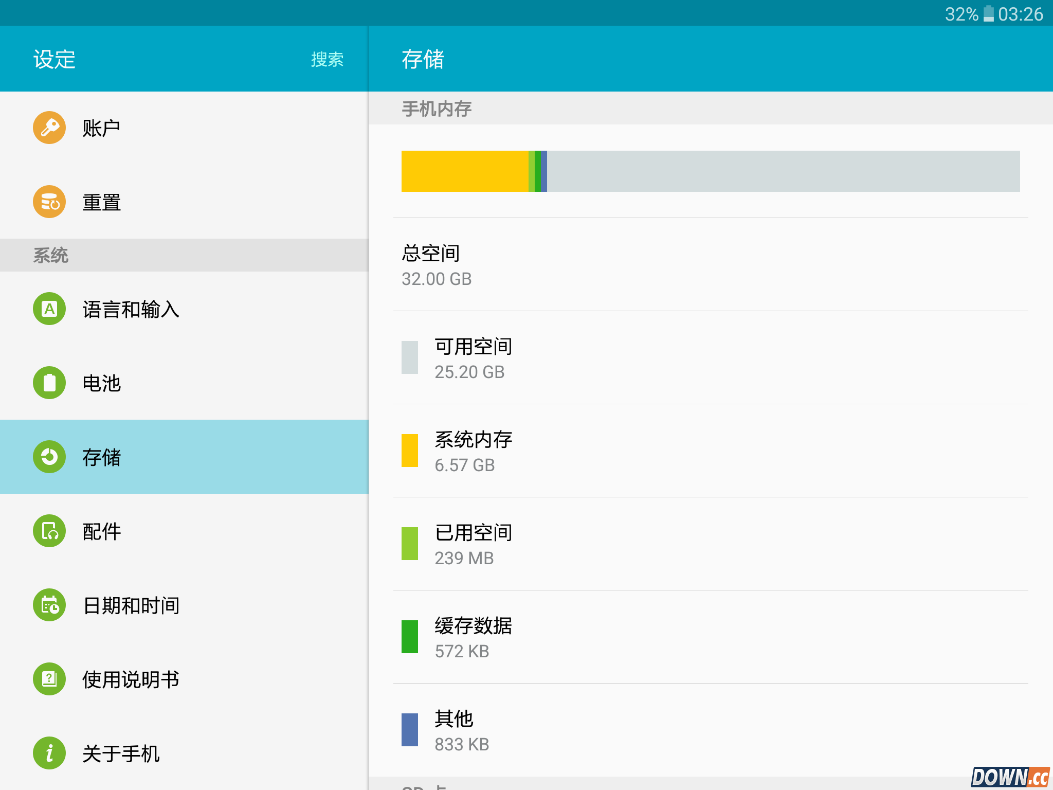
Task: Click the green Battery (电池) icon
Action: (x=49, y=383)
